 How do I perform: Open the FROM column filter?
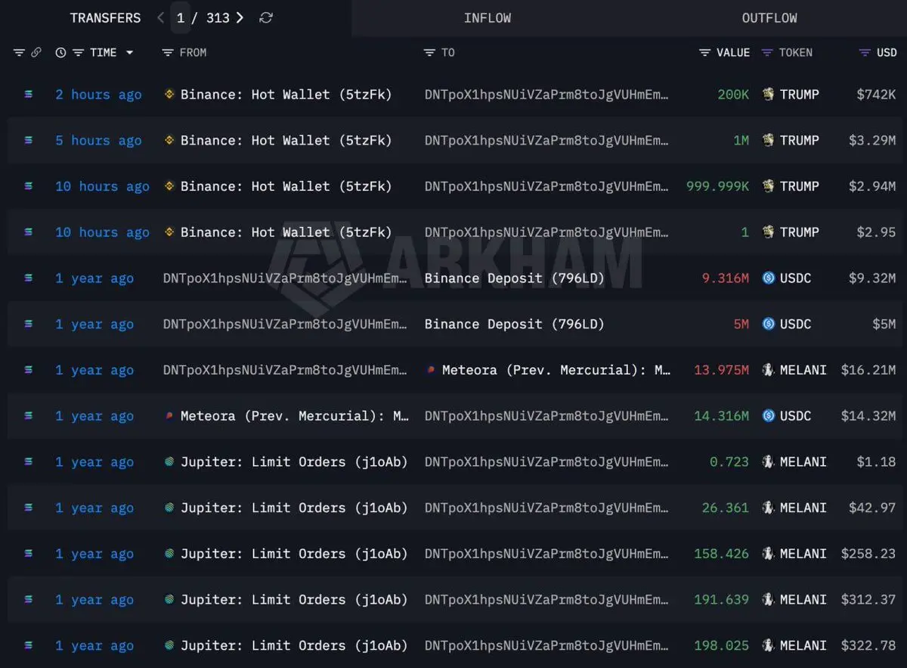pos(168,53)
